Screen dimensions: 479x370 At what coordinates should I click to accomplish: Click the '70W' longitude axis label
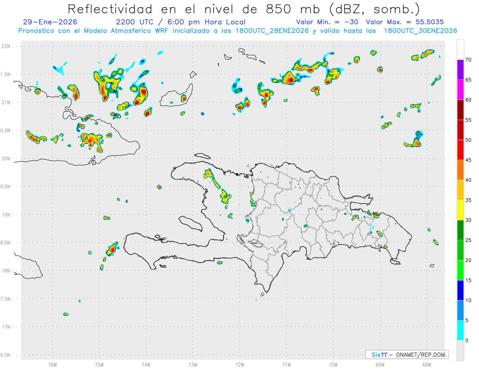point(333,364)
